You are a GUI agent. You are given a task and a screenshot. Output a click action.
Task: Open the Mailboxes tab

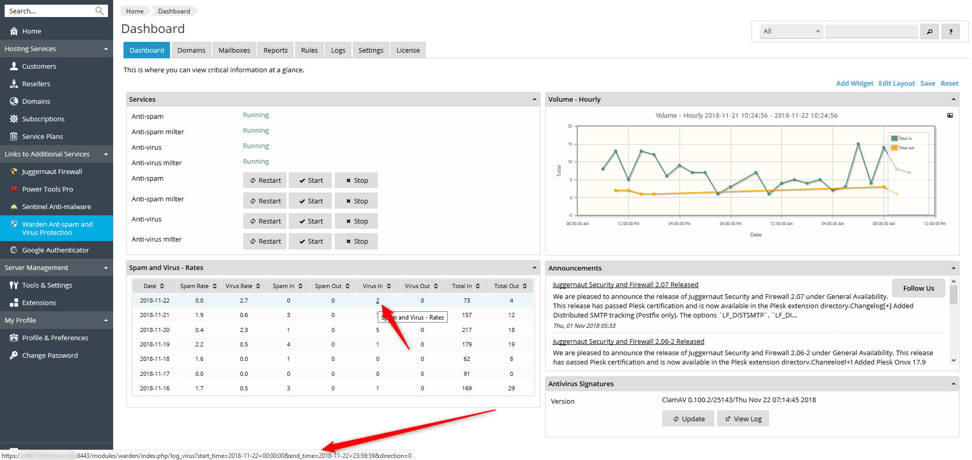pyautogui.click(x=234, y=50)
